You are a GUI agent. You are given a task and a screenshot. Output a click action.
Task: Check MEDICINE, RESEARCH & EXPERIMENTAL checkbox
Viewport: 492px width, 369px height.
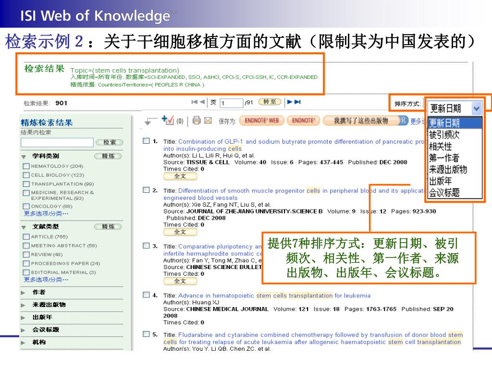point(26,193)
